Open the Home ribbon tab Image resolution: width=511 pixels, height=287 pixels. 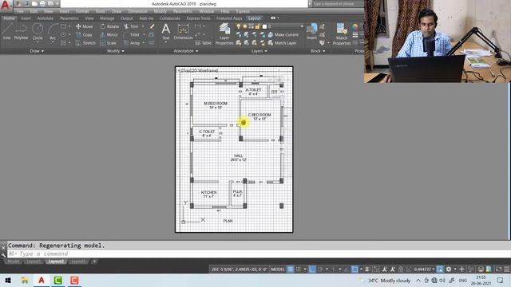9,18
